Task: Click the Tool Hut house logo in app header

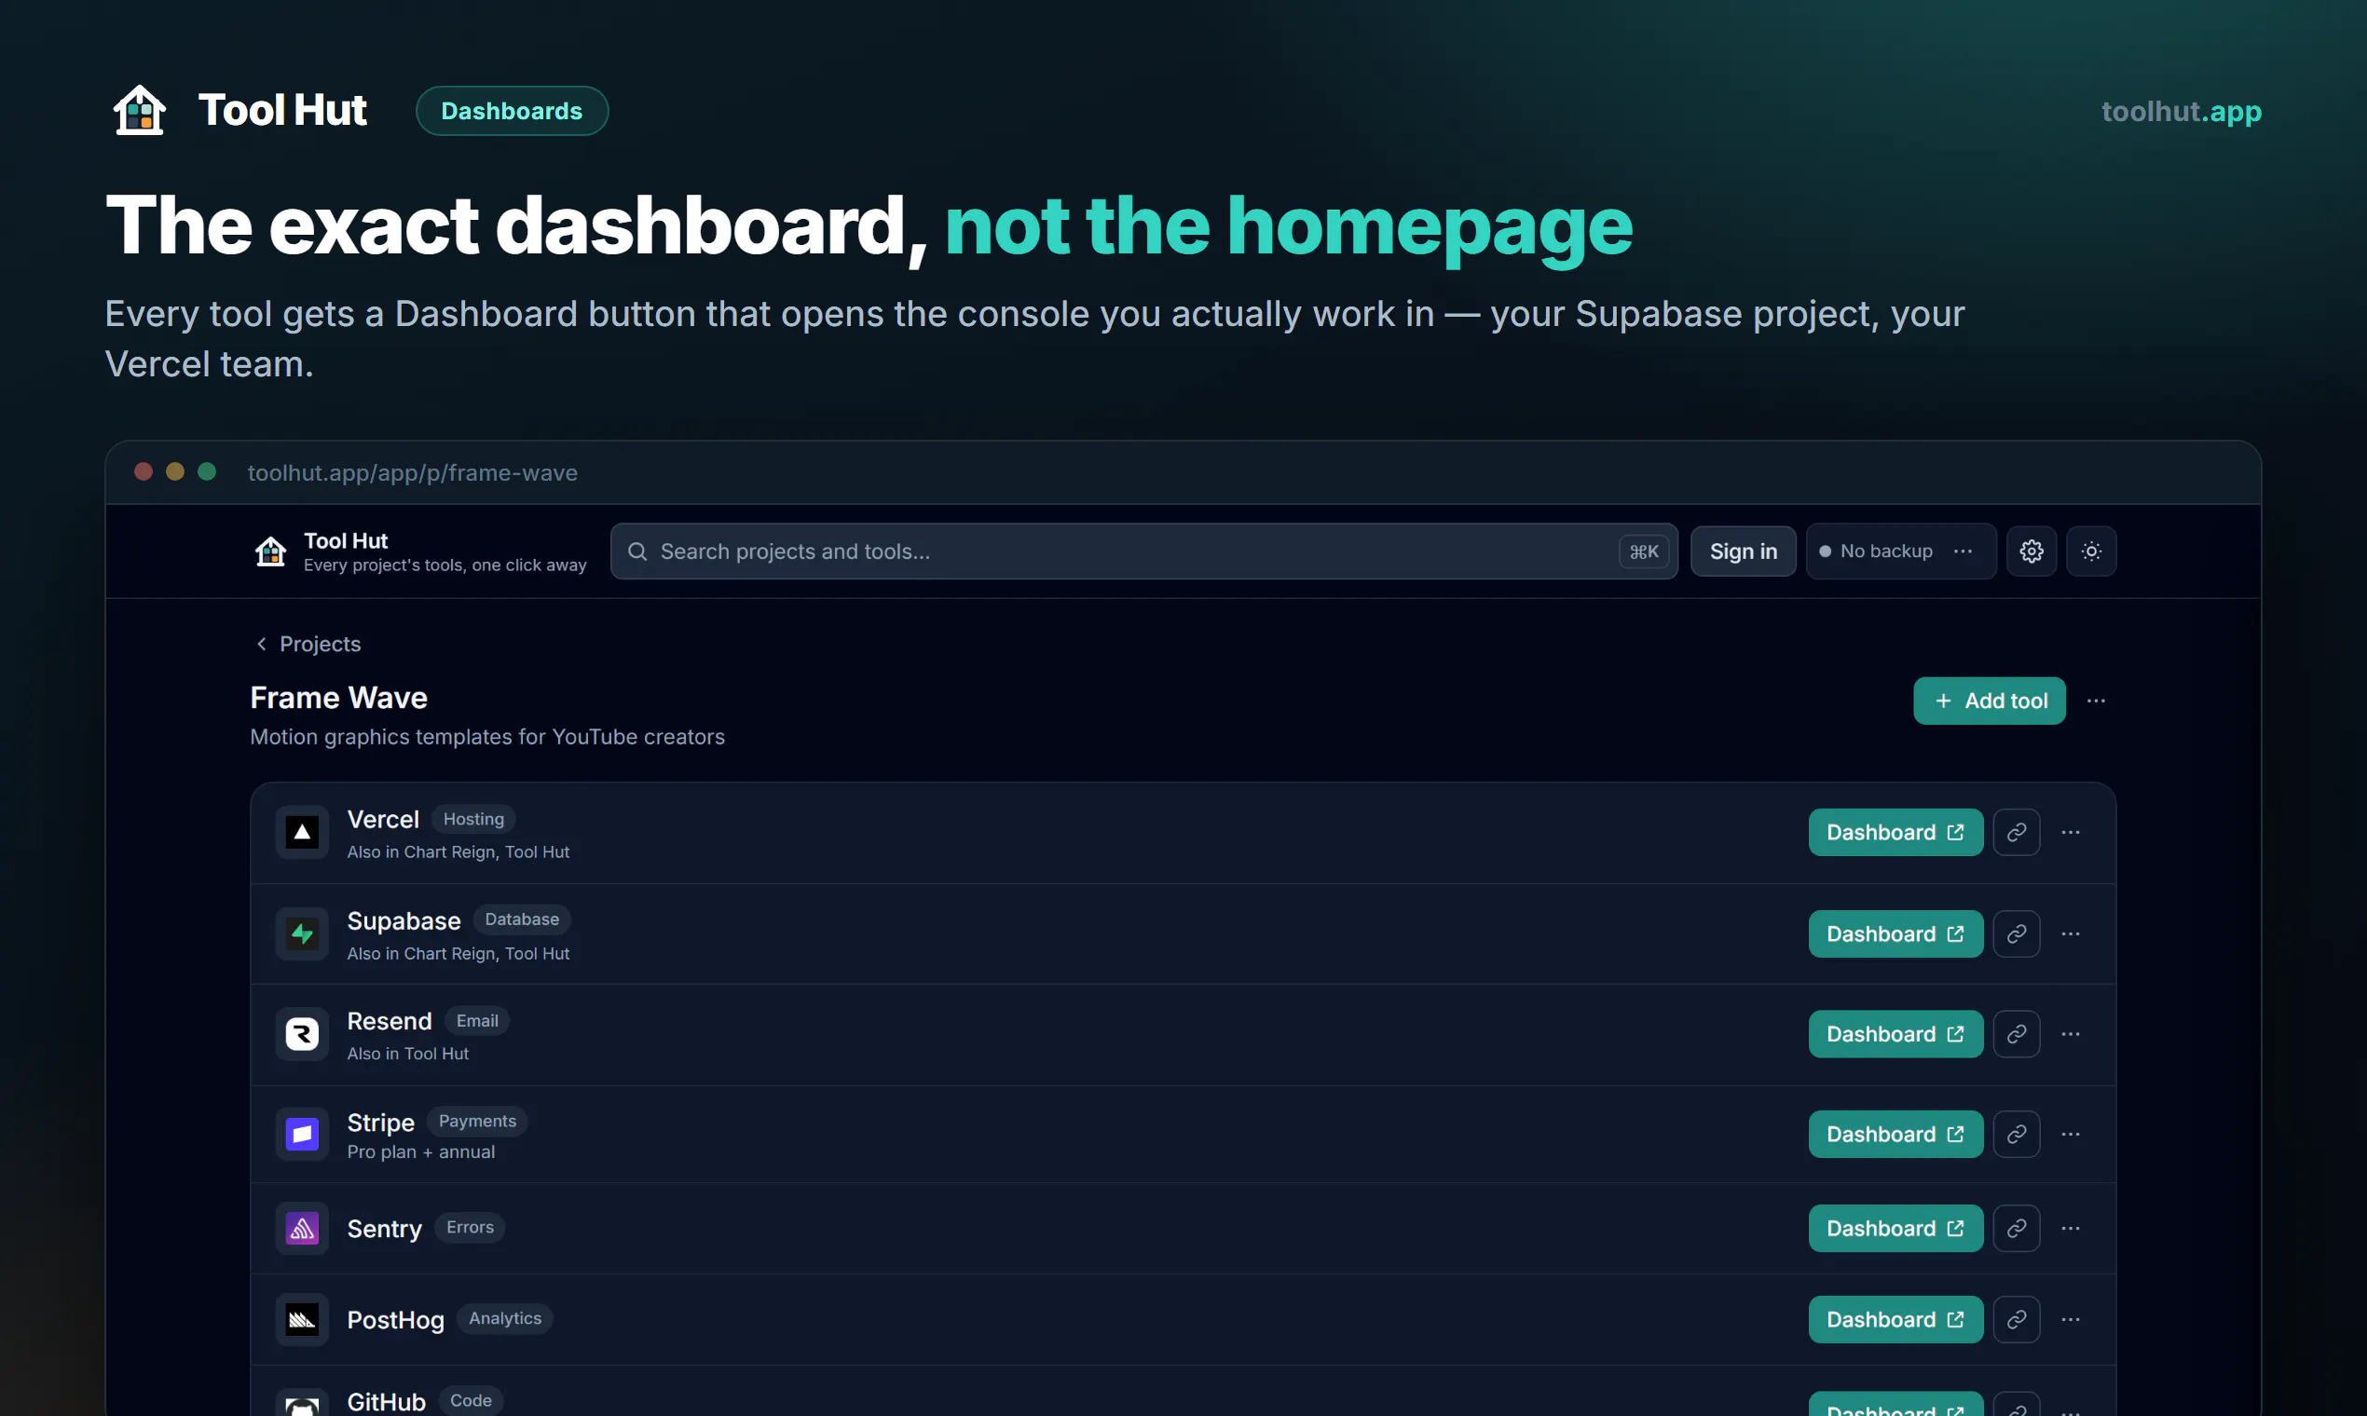Action: (271, 551)
